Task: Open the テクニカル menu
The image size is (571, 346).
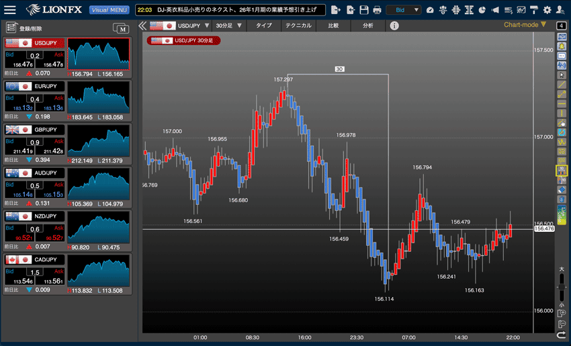Action: pos(298,26)
